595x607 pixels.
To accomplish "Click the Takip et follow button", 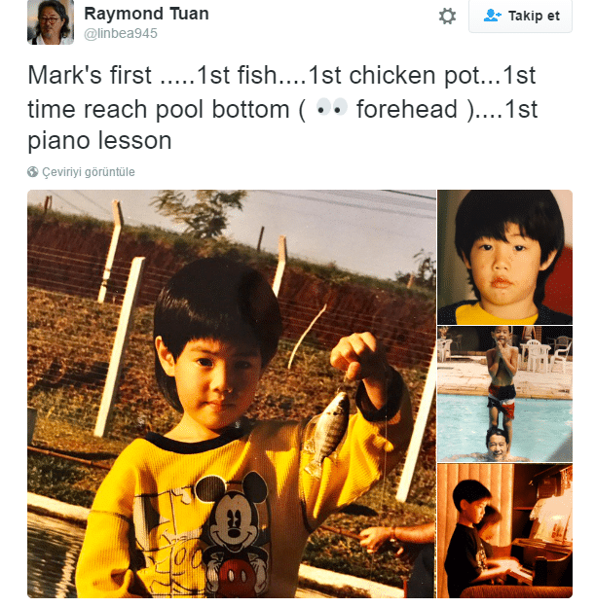I will tap(520, 16).
